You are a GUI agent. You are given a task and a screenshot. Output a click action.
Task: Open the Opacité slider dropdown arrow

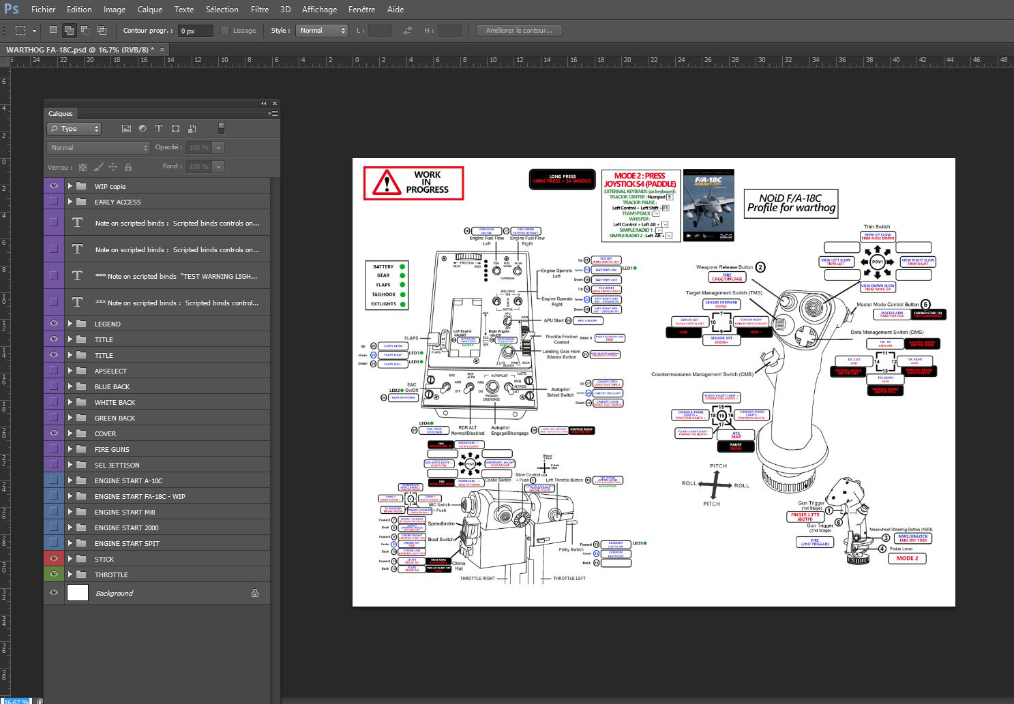click(x=219, y=148)
